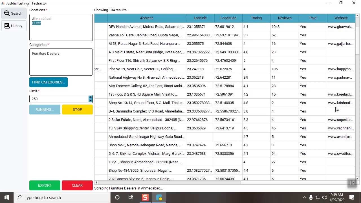Click website cell www.kreelaxf...

pos(341,94)
